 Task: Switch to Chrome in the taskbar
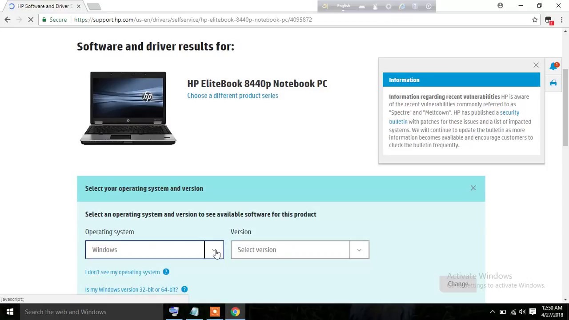tap(235, 312)
